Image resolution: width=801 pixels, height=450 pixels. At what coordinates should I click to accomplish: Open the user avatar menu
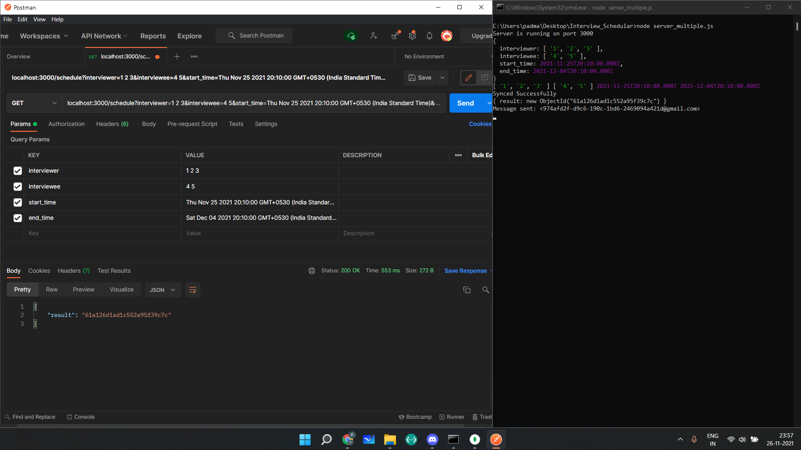pyautogui.click(x=447, y=36)
